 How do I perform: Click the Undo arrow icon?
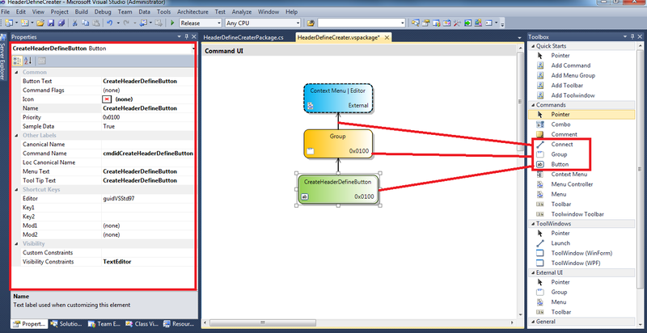110,23
